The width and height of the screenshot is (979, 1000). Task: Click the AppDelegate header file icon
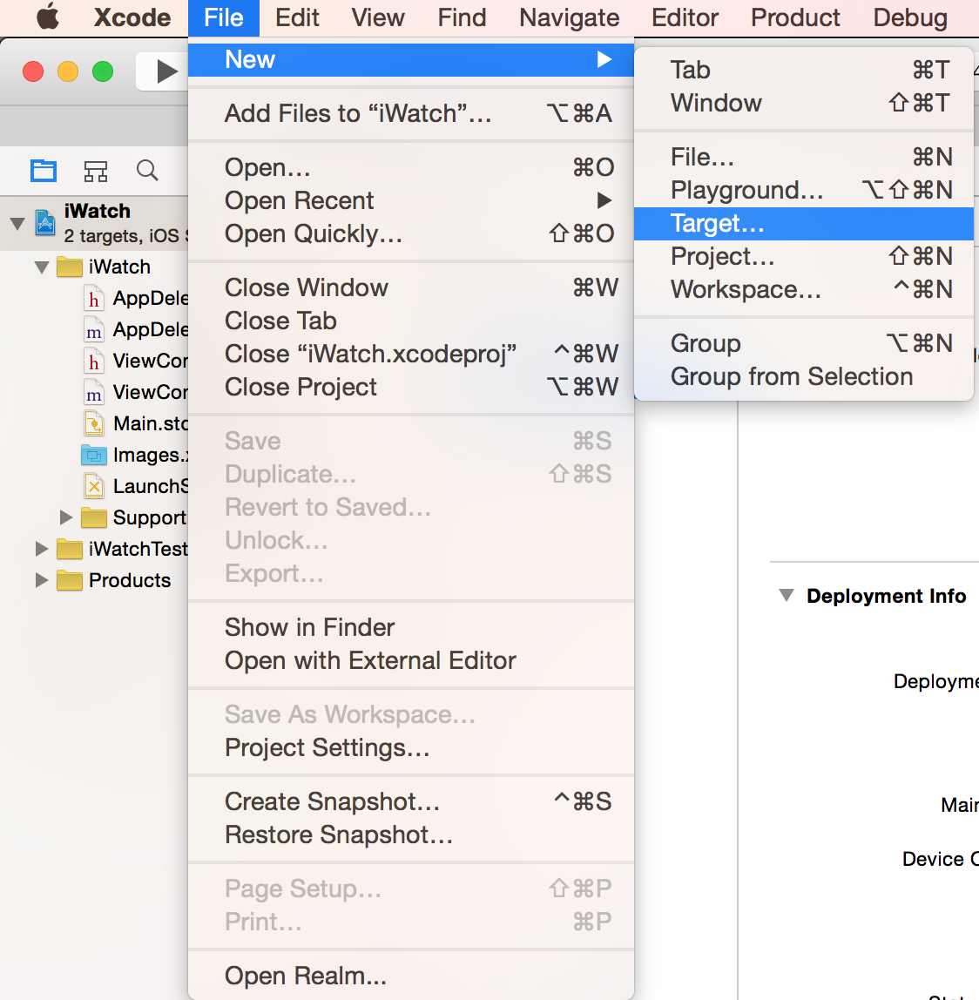(x=94, y=298)
